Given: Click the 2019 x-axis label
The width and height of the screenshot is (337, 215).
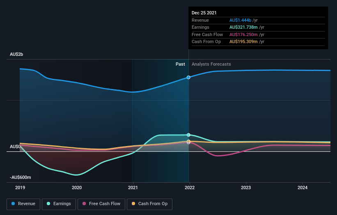Looking at the screenshot, I should tap(20, 188).
